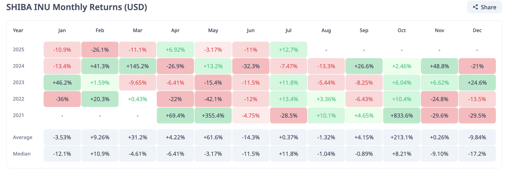The image size is (507, 172).
Task: Select the May 2021 +355.4% cell
Action: pos(213,115)
